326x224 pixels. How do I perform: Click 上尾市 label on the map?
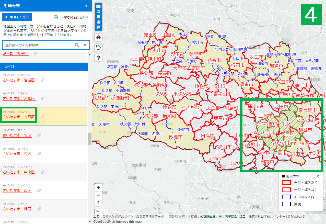click(266, 116)
